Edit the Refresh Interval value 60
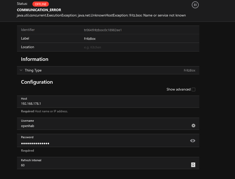235x179 pixels. (101, 165)
